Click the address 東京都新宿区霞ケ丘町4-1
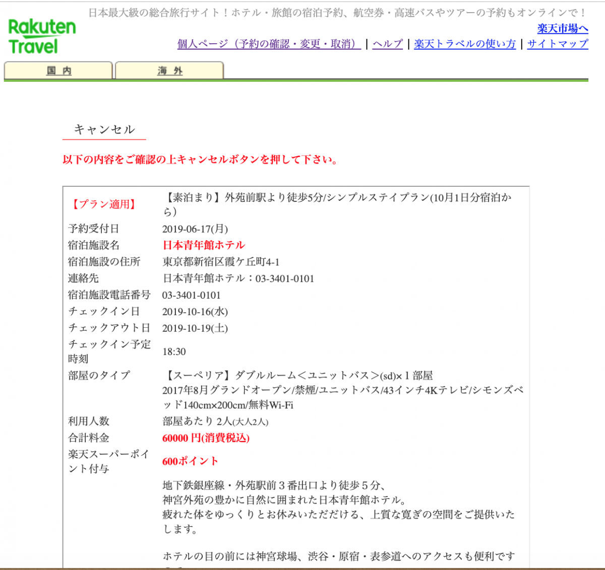Viewport: 605px width, 570px height. point(221,262)
